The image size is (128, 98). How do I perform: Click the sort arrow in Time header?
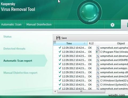85,43
